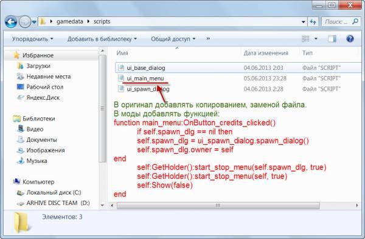Click the magnifier search icon
Screen dimensions: 365x239
pos(355,22)
